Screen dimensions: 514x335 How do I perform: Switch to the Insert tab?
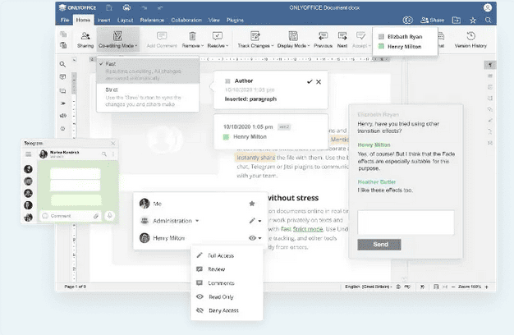tap(104, 20)
